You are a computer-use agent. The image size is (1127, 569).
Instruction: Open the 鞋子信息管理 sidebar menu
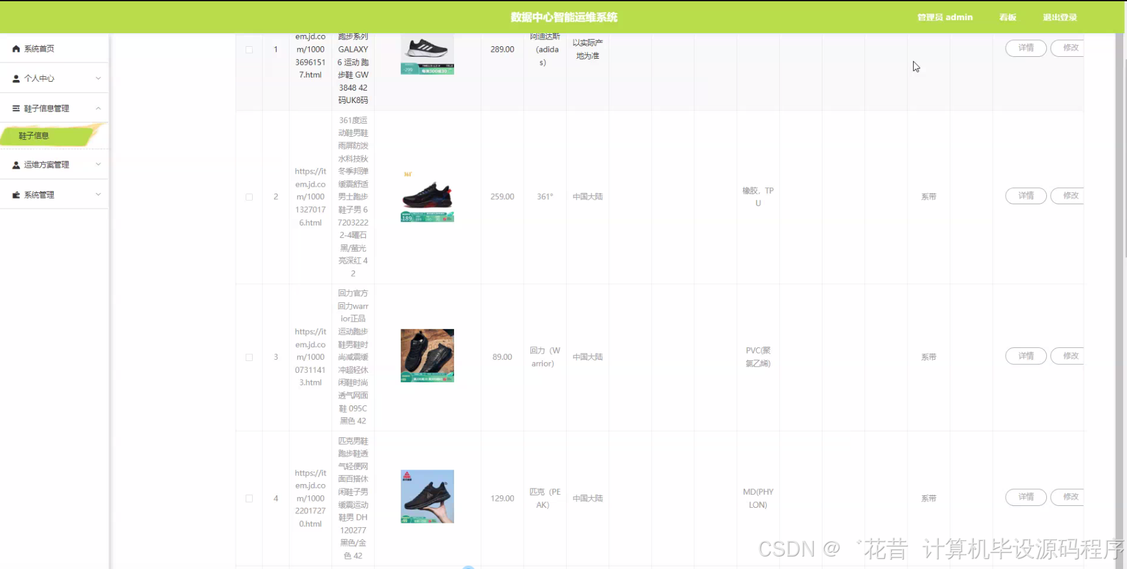tap(54, 109)
